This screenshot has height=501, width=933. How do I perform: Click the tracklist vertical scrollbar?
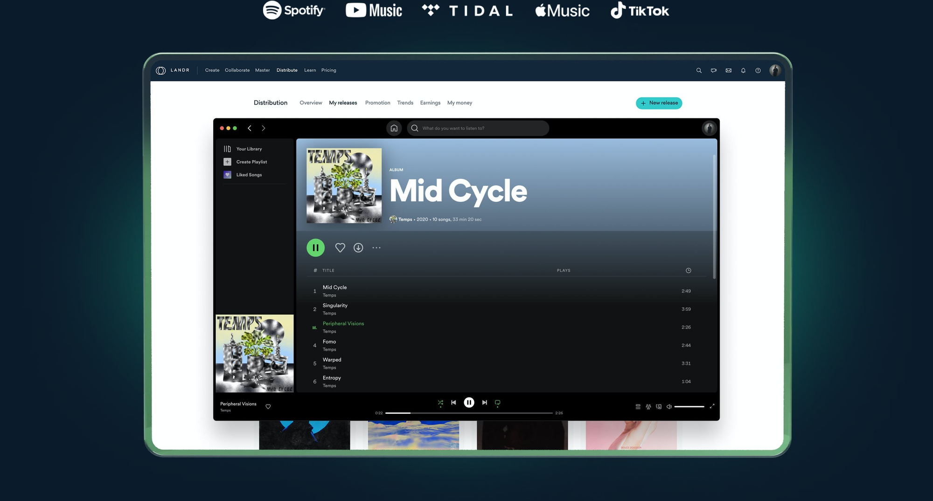tap(714, 217)
